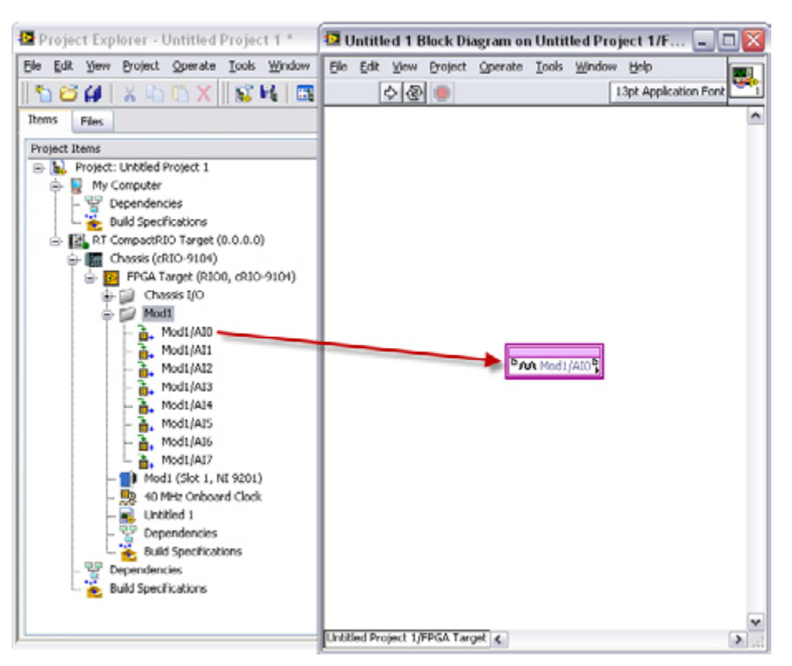Click the 40 MHz Onboard Clock icon

(128, 497)
